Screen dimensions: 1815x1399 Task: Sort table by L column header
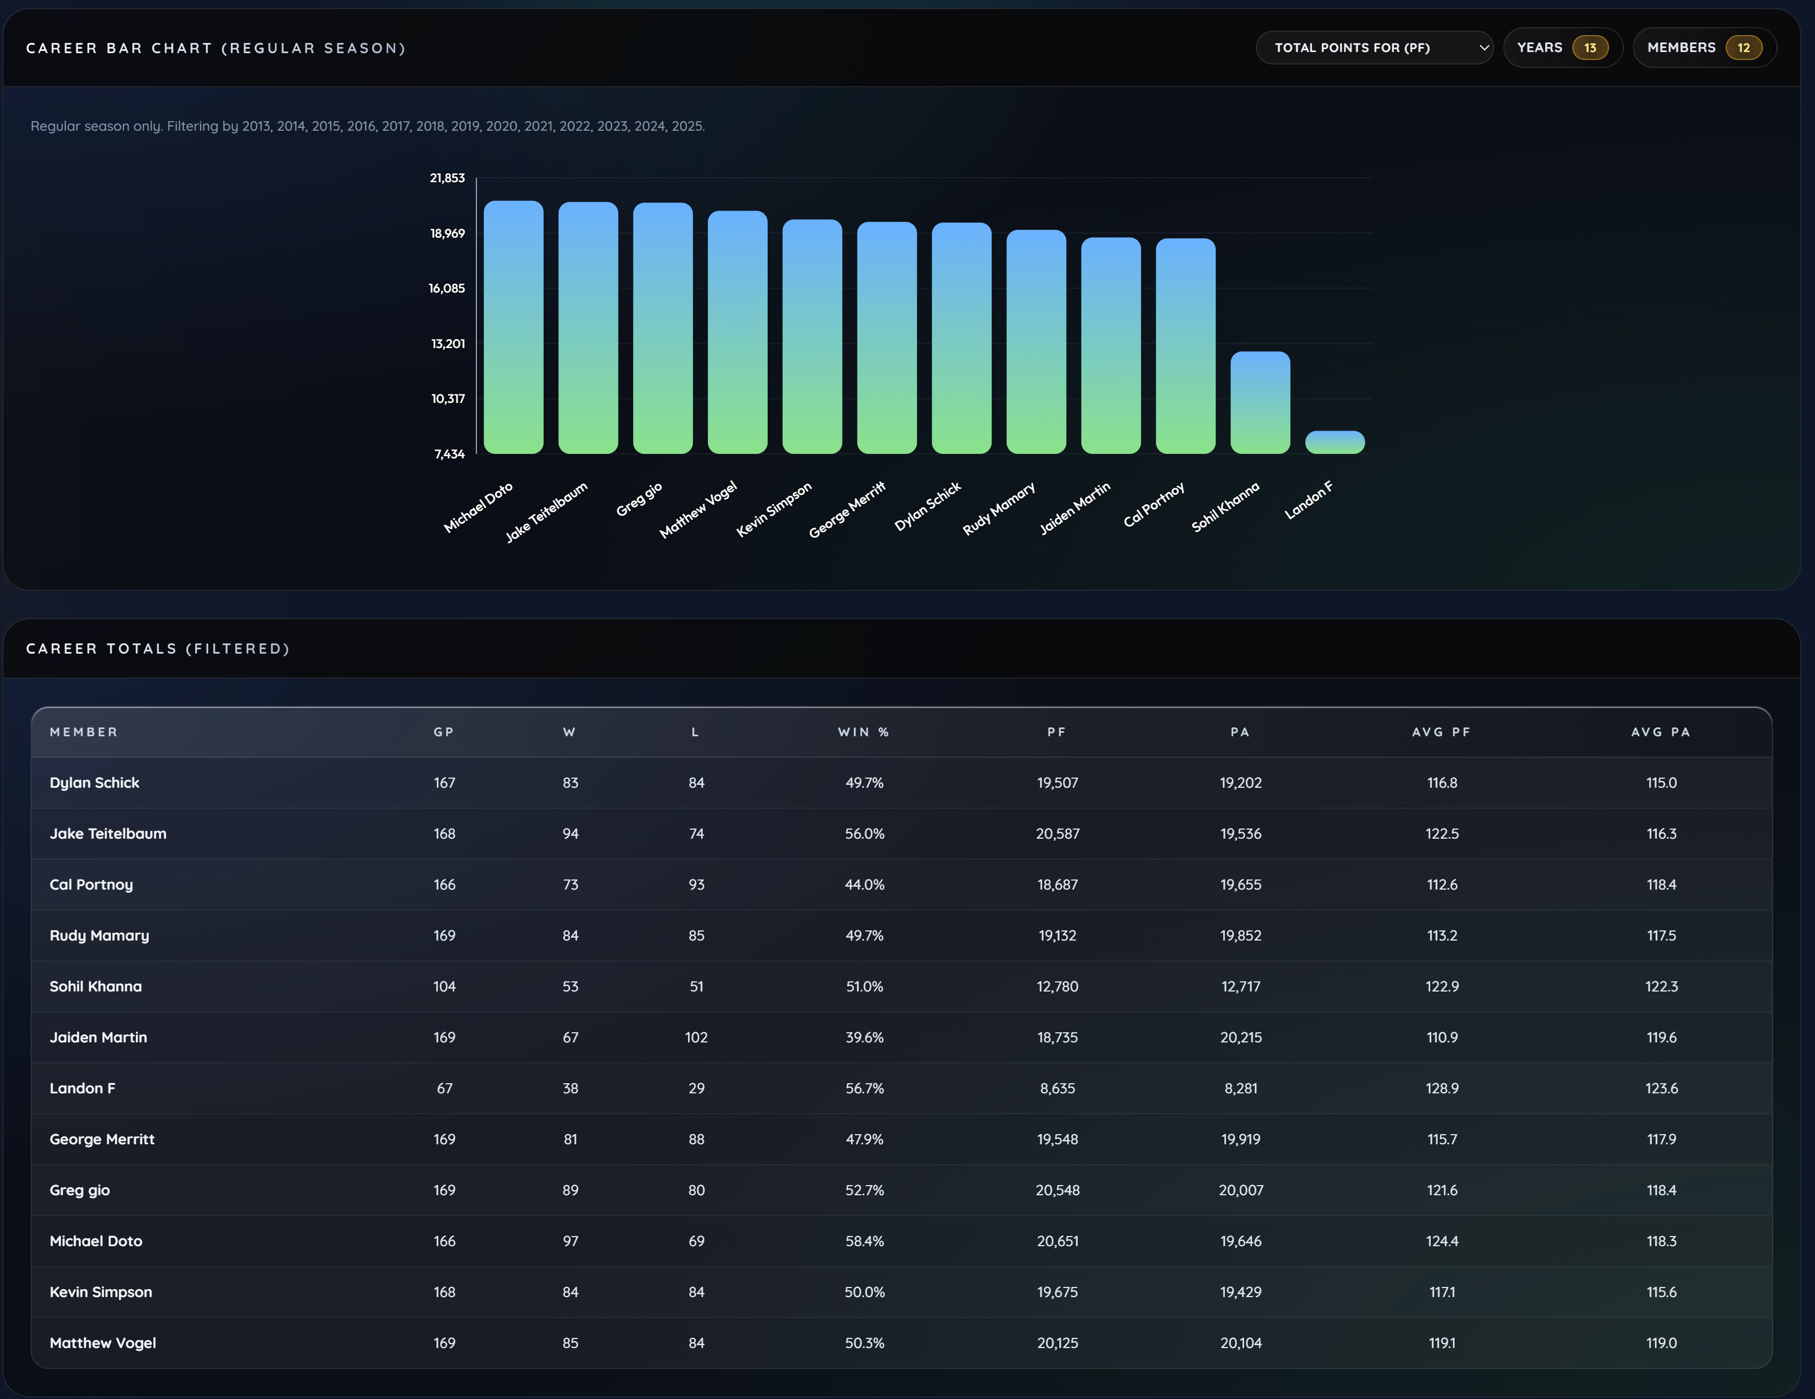tap(695, 732)
